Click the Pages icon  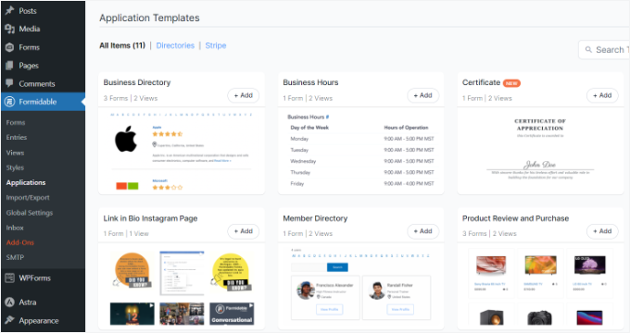click(9, 66)
